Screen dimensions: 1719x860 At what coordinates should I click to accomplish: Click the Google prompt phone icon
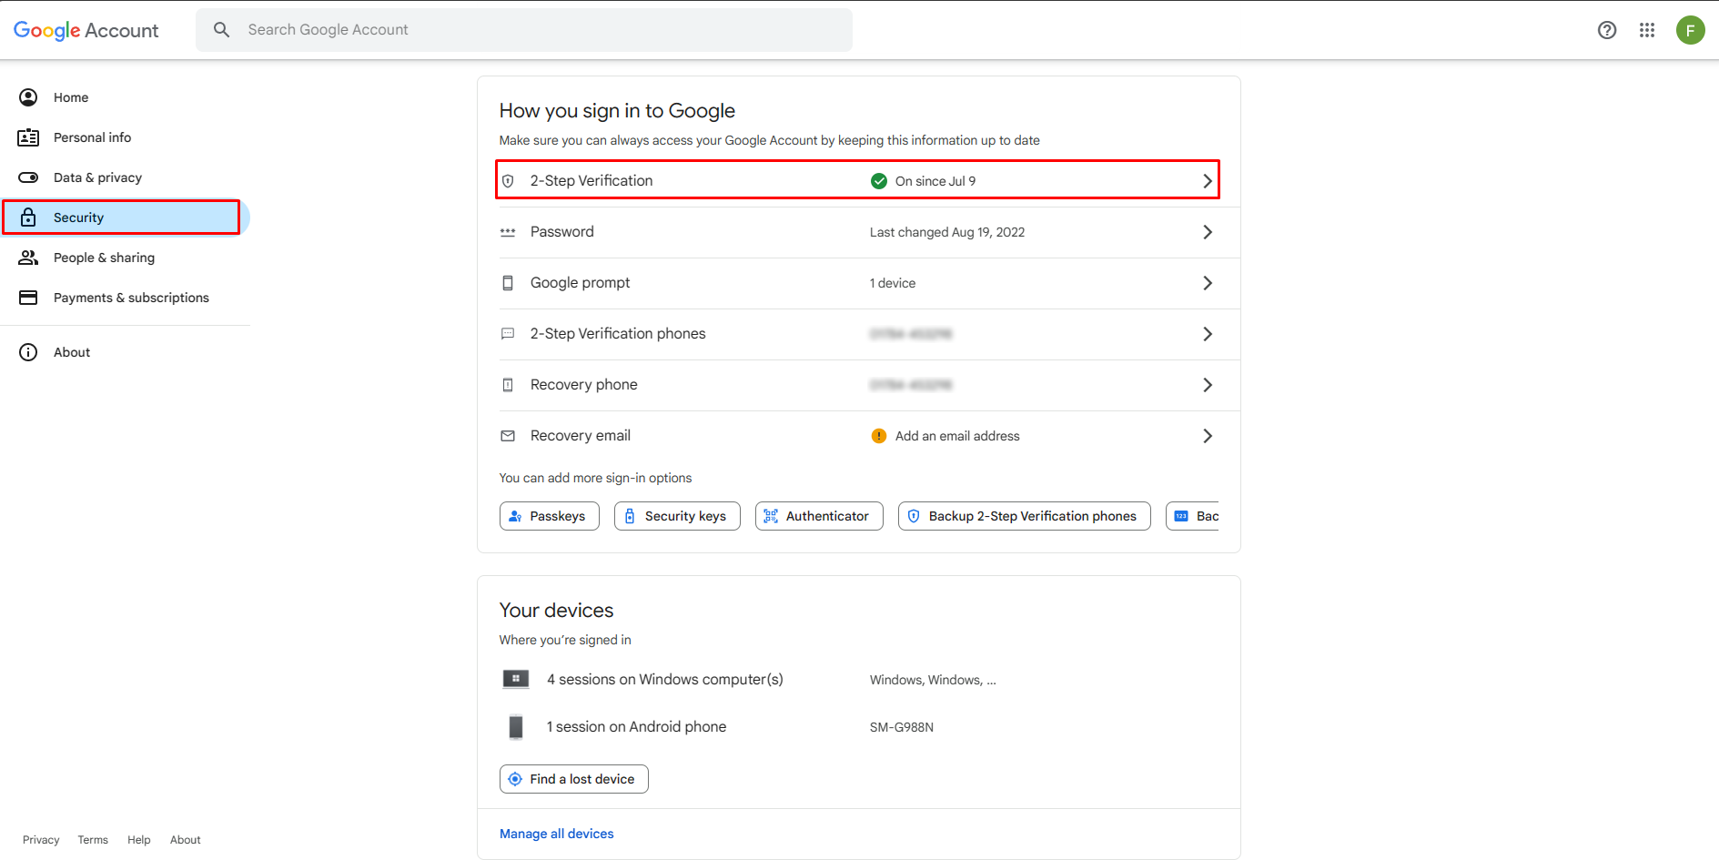[x=508, y=283]
